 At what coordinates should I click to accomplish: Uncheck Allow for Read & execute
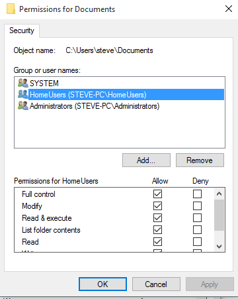(x=157, y=218)
